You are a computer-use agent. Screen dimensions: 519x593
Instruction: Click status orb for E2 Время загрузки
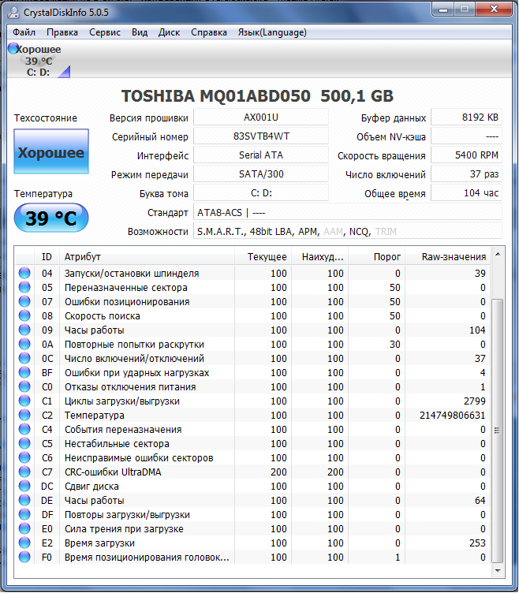pyautogui.click(x=24, y=543)
